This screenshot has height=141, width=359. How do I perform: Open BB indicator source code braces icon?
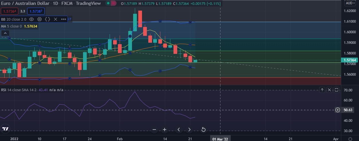tap(48, 19)
